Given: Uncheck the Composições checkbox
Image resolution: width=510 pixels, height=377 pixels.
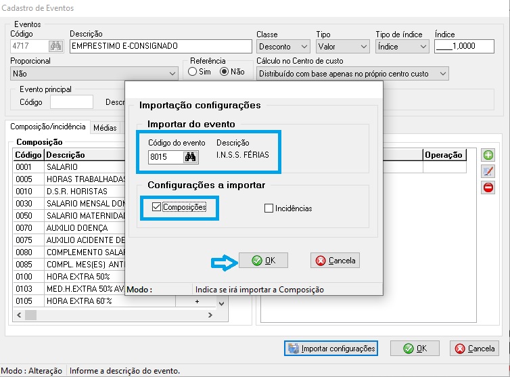Looking at the screenshot, I should pyautogui.click(x=157, y=207).
